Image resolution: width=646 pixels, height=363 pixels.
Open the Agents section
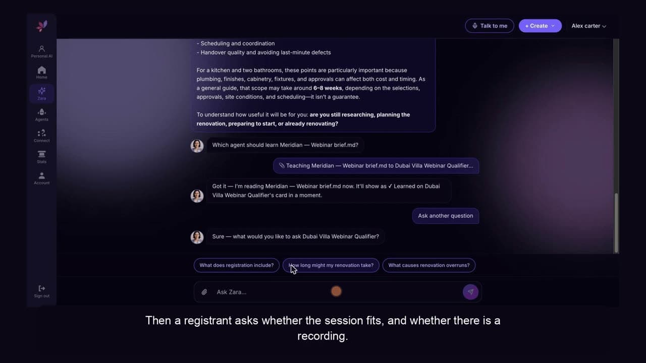pyautogui.click(x=41, y=114)
